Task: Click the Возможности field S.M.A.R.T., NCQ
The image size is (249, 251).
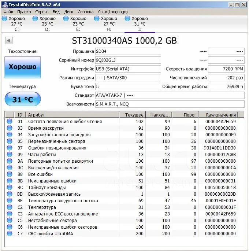Action: tap(170, 104)
